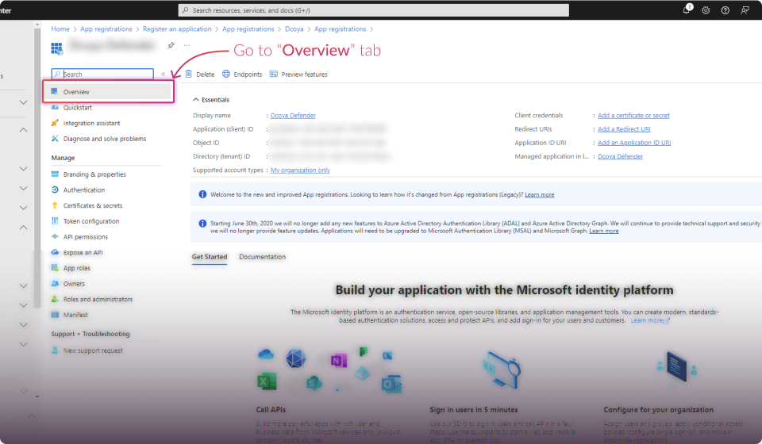Pin the app registration with the pin icon
Image resolution: width=762 pixels, height=444 pixels.
(171, 46)
